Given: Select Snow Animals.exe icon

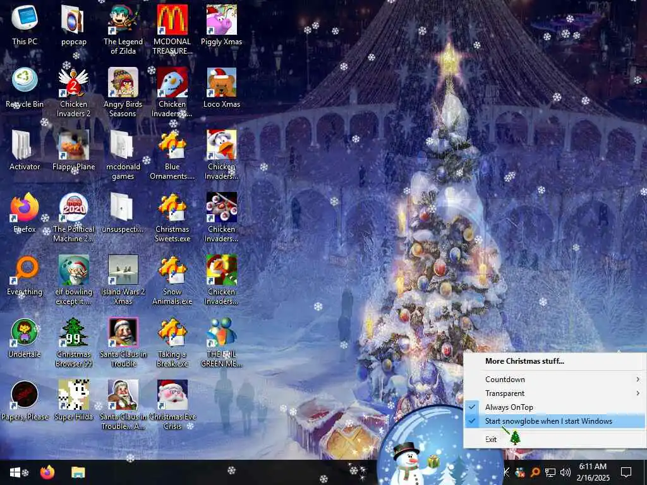Looking at the screenshot, I should coord(172,280).
